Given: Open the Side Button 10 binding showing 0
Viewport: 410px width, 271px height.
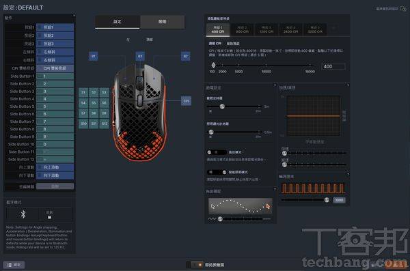Looking at the screenshot, I should click(55, 144).
